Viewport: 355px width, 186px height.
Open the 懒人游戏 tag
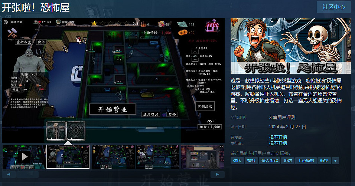coord(270,160)
